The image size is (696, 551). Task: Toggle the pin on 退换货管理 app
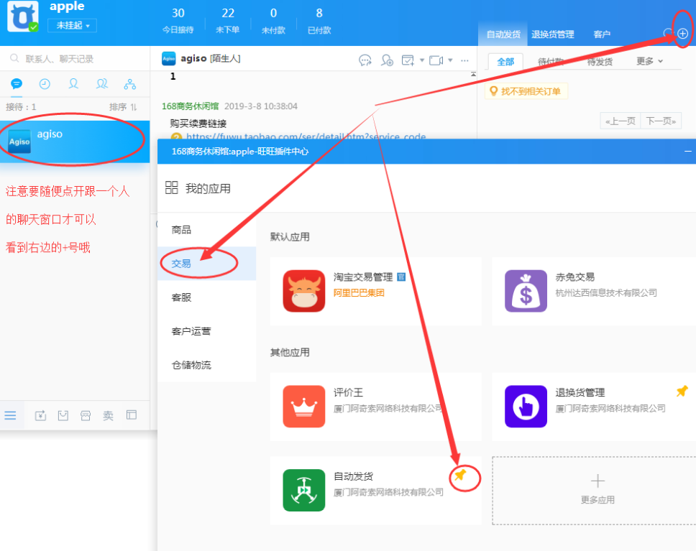682,391
